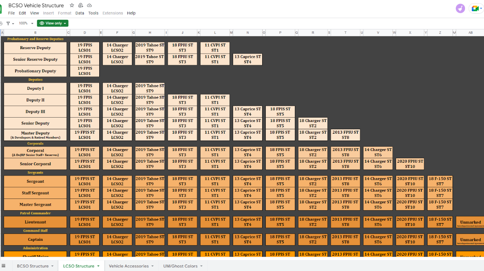Click the add-to-Drive shortcut icon

click(x=81, y=5)
